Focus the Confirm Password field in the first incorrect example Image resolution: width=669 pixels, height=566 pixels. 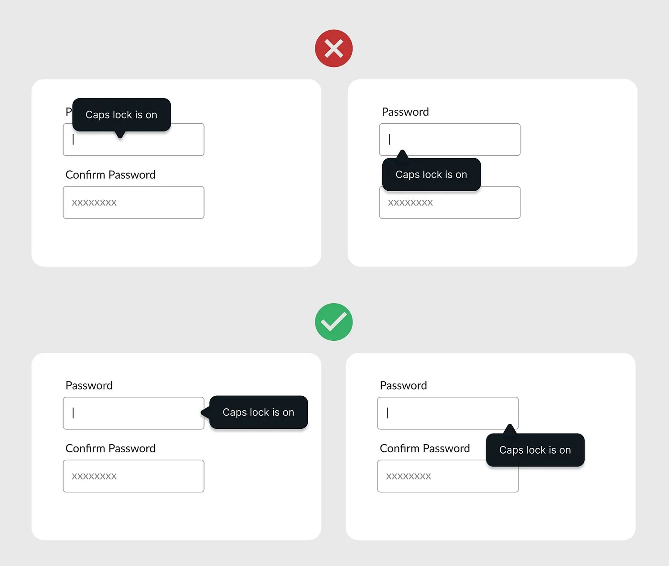pos(133,203)
